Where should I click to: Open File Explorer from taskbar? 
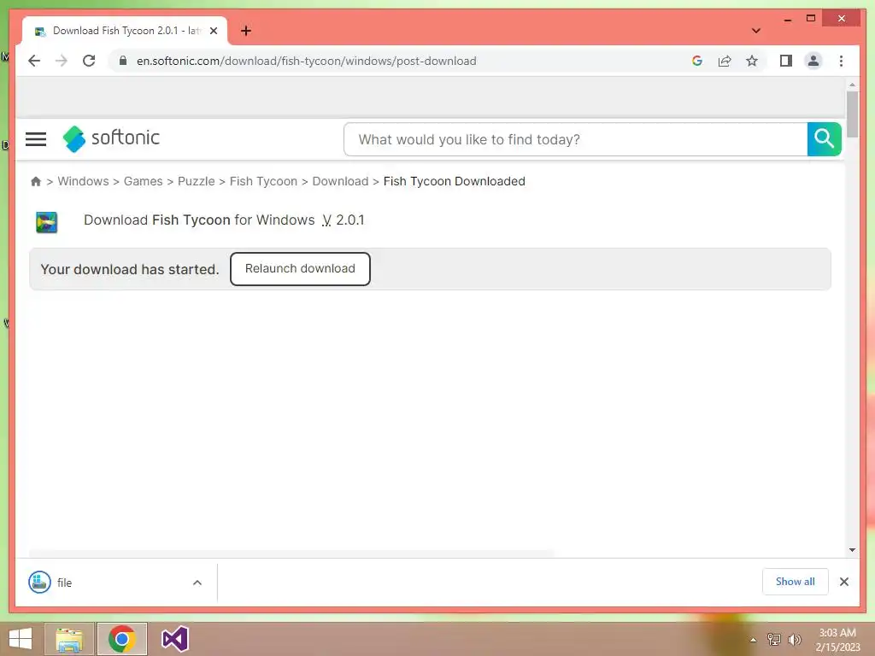[x=69, y=639]
